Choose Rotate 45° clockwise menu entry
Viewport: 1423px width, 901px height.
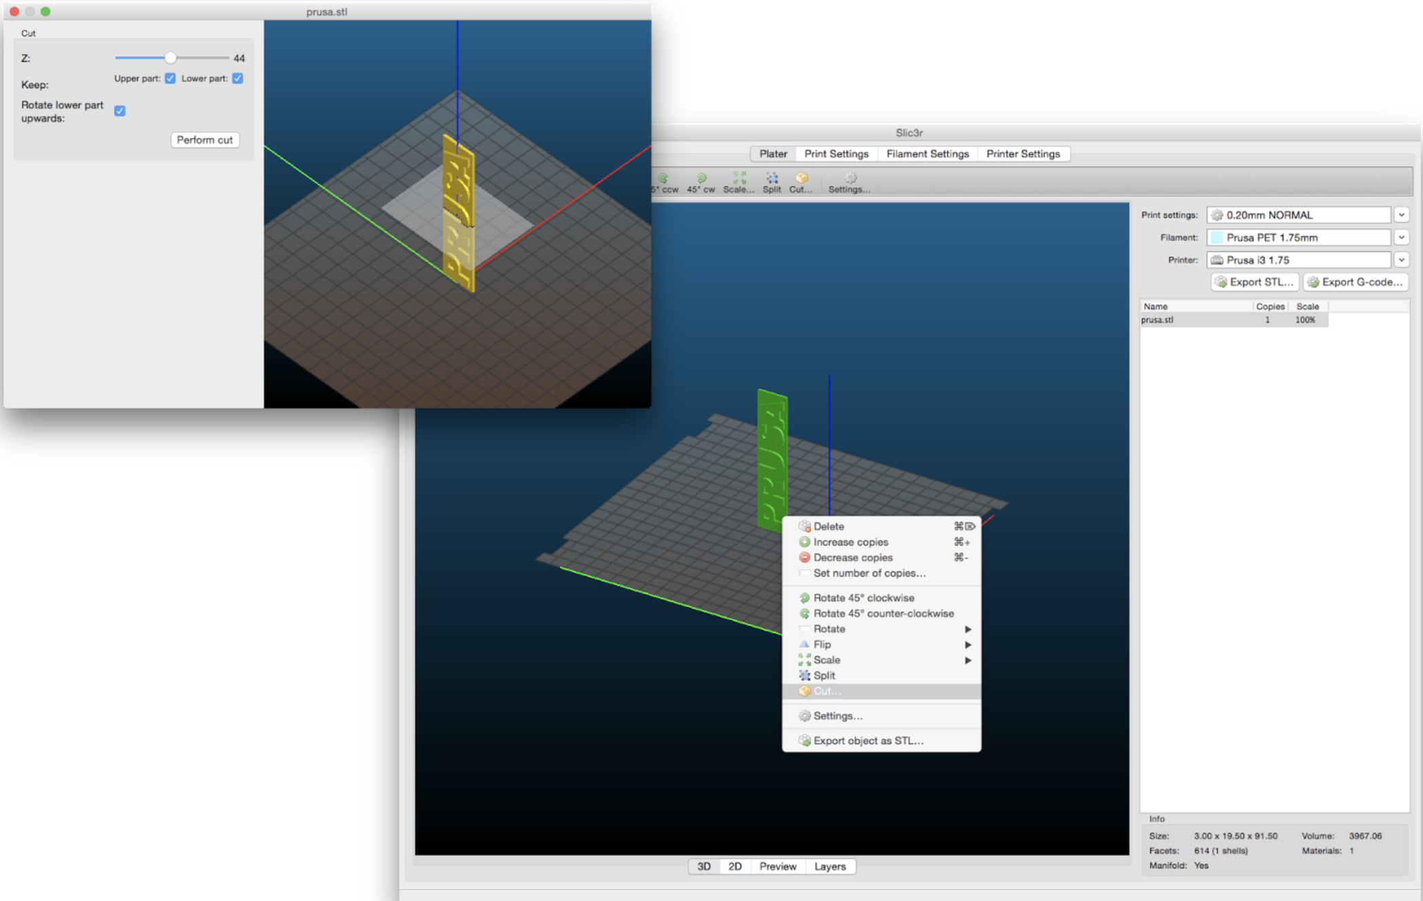[x=881, y=597]
